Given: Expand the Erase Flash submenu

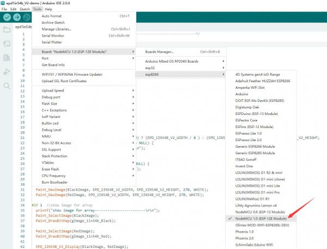Looking at the screenshot, I should coord(84,169).
